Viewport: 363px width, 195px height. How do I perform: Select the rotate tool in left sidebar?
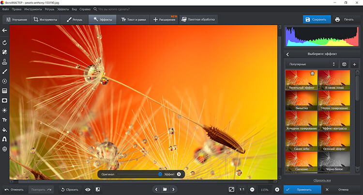[4, 43]
